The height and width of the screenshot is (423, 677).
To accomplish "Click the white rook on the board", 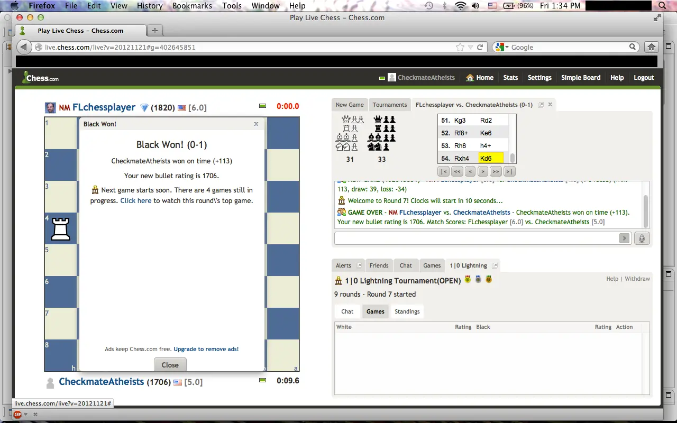I will [60, 229].
